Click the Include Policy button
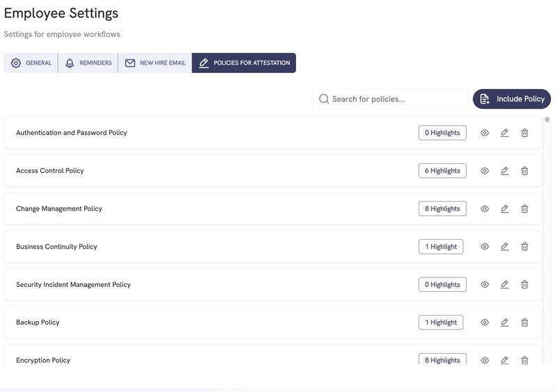 (512, 99)
